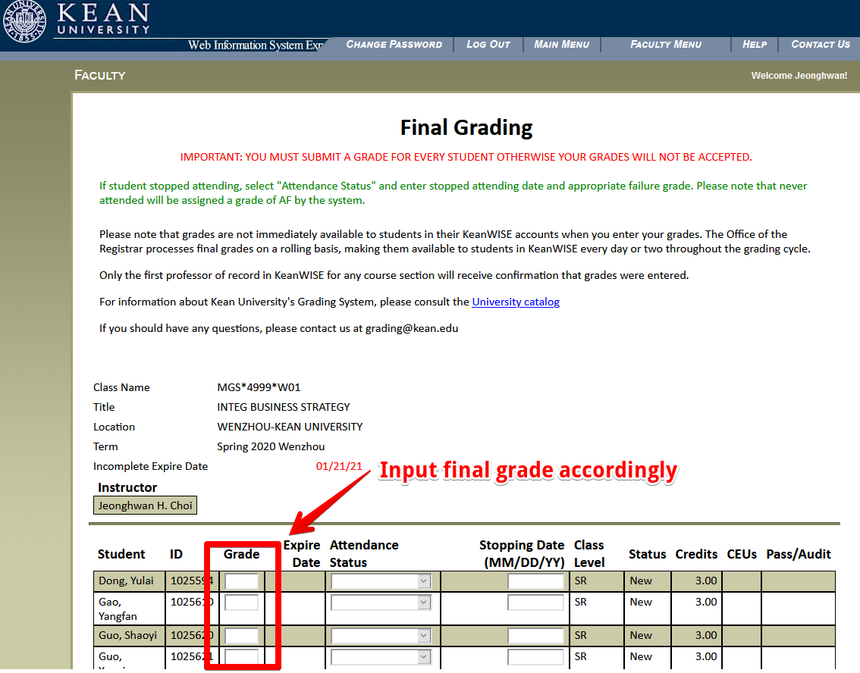The image size is (860, 673).
Task: Expand attendance status dropdown for Guo, Shaoyi
Action: 381,637
